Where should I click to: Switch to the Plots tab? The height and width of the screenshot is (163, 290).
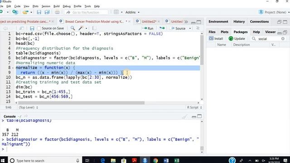click(224, 32)
